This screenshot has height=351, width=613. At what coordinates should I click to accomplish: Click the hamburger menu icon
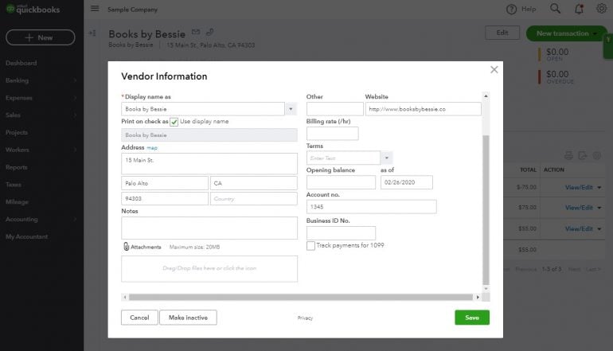click(95, 9)
